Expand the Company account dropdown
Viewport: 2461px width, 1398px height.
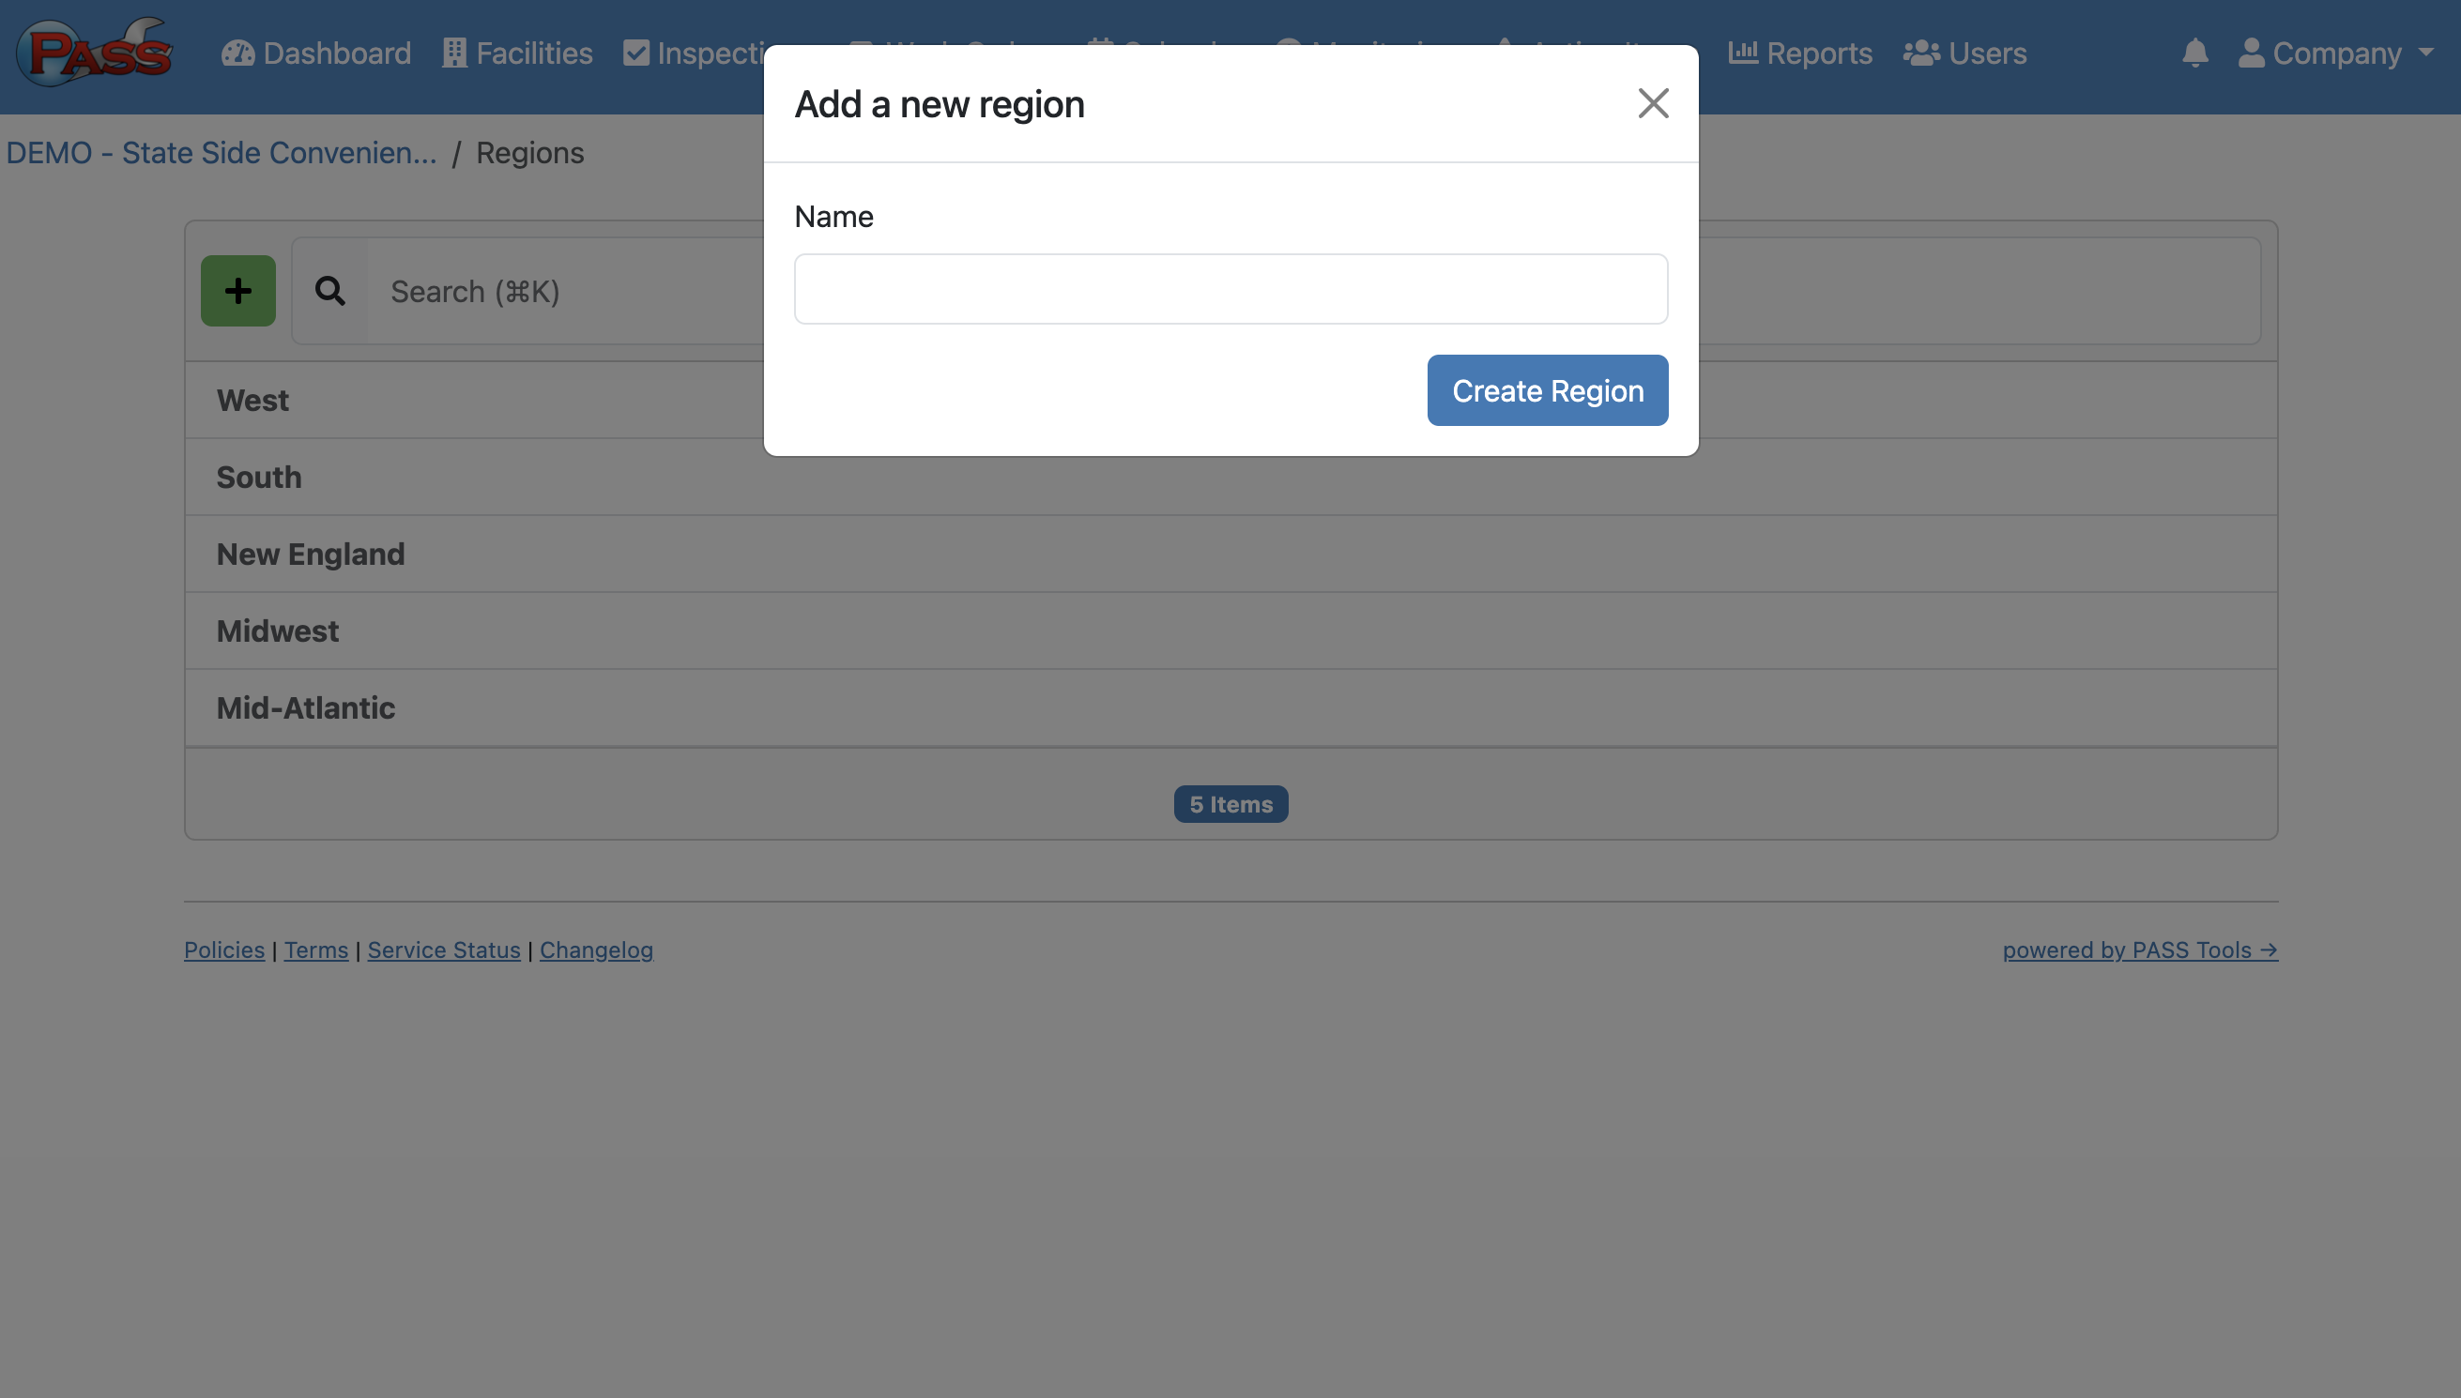click(x=2335, y=53)
